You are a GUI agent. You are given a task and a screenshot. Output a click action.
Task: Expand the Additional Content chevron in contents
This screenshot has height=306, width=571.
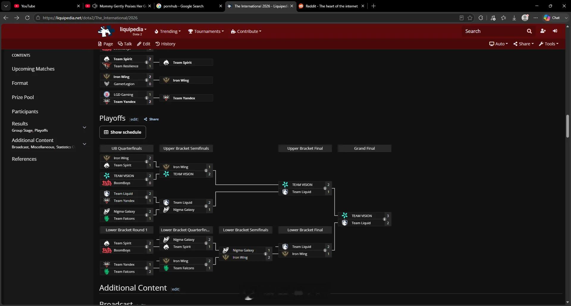point(84,144)
